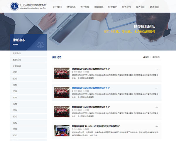
Task: Filter news by year 2020 in the sidebar
Action: [15, 72]
